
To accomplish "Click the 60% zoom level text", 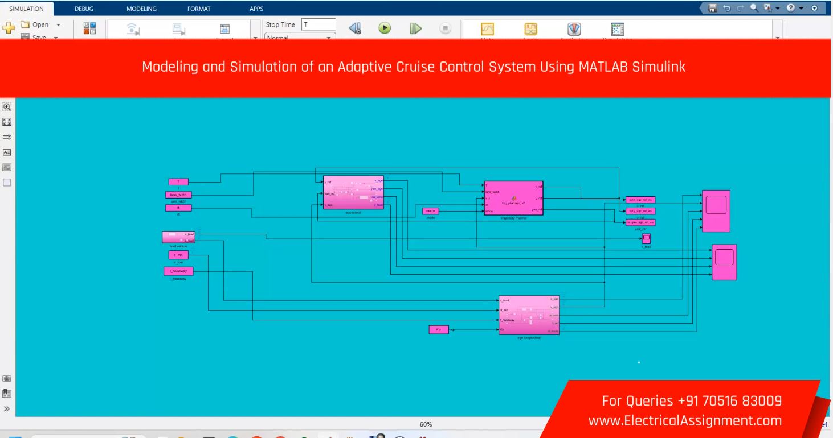I will click(x=426, y=424).
